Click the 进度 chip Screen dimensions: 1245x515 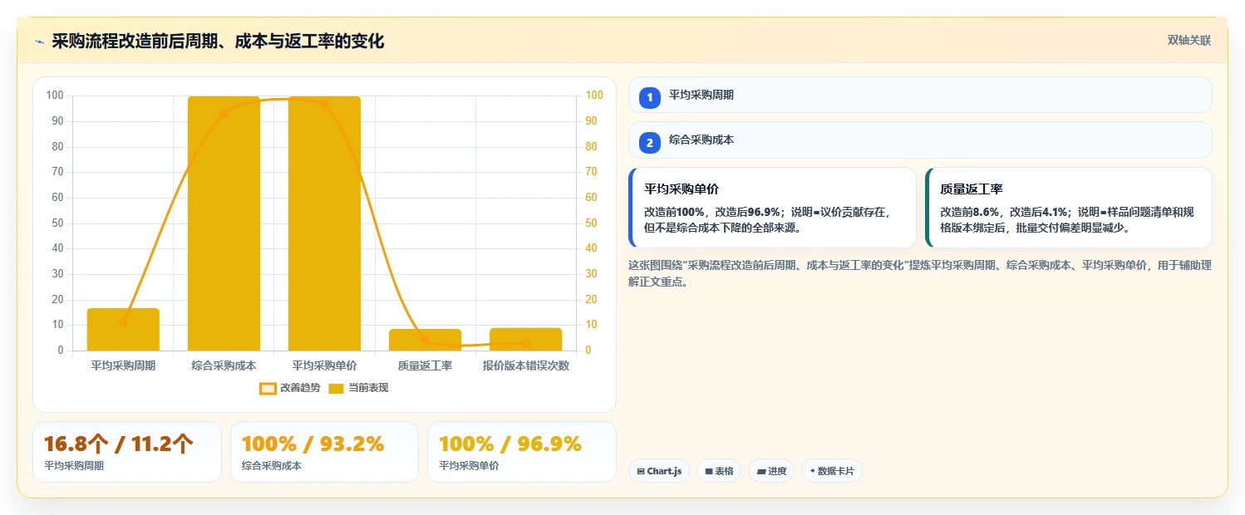[x=771, y=471]
